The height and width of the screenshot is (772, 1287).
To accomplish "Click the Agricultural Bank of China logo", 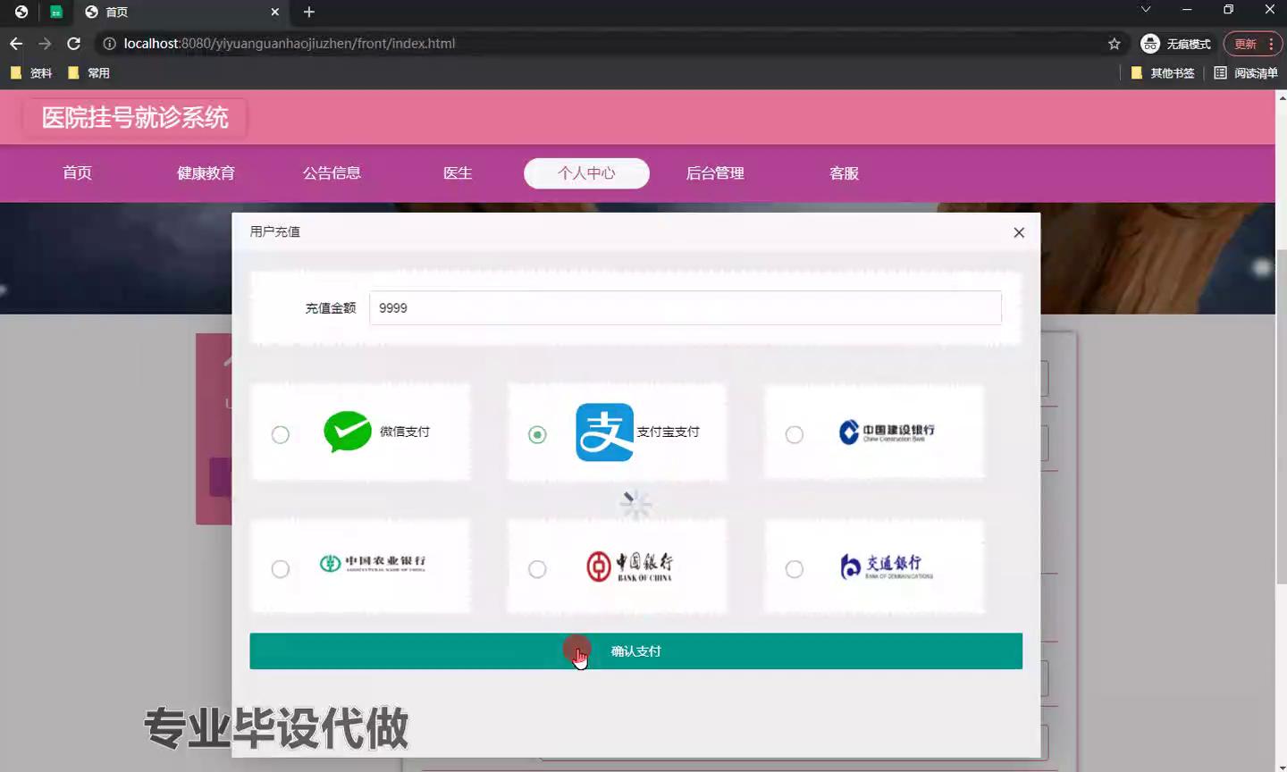I will tap(373, 563).
